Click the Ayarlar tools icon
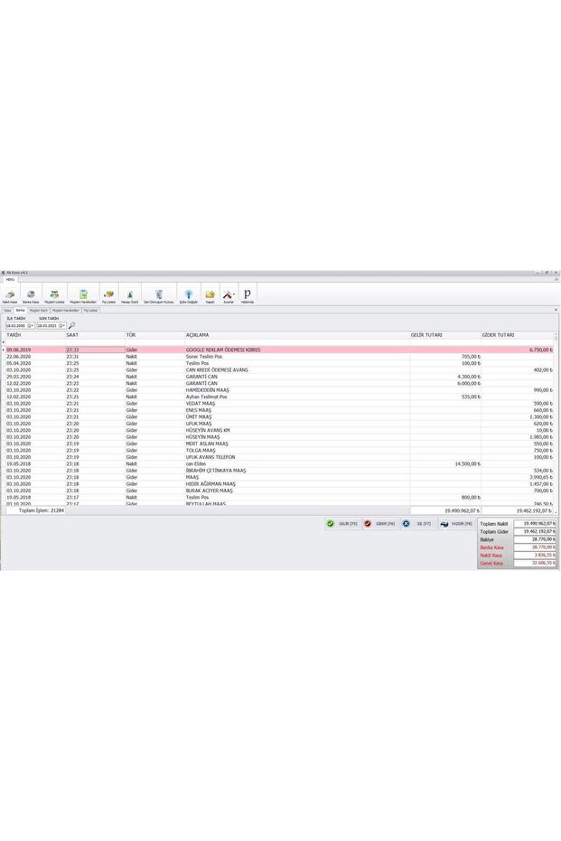Screen dimensions: 561x841 (229, 295)
